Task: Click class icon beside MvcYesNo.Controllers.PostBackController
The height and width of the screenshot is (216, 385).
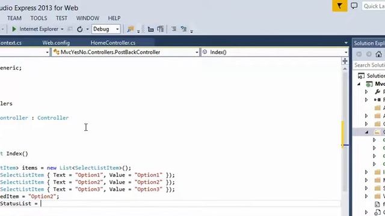Action: tap(56, 52)
